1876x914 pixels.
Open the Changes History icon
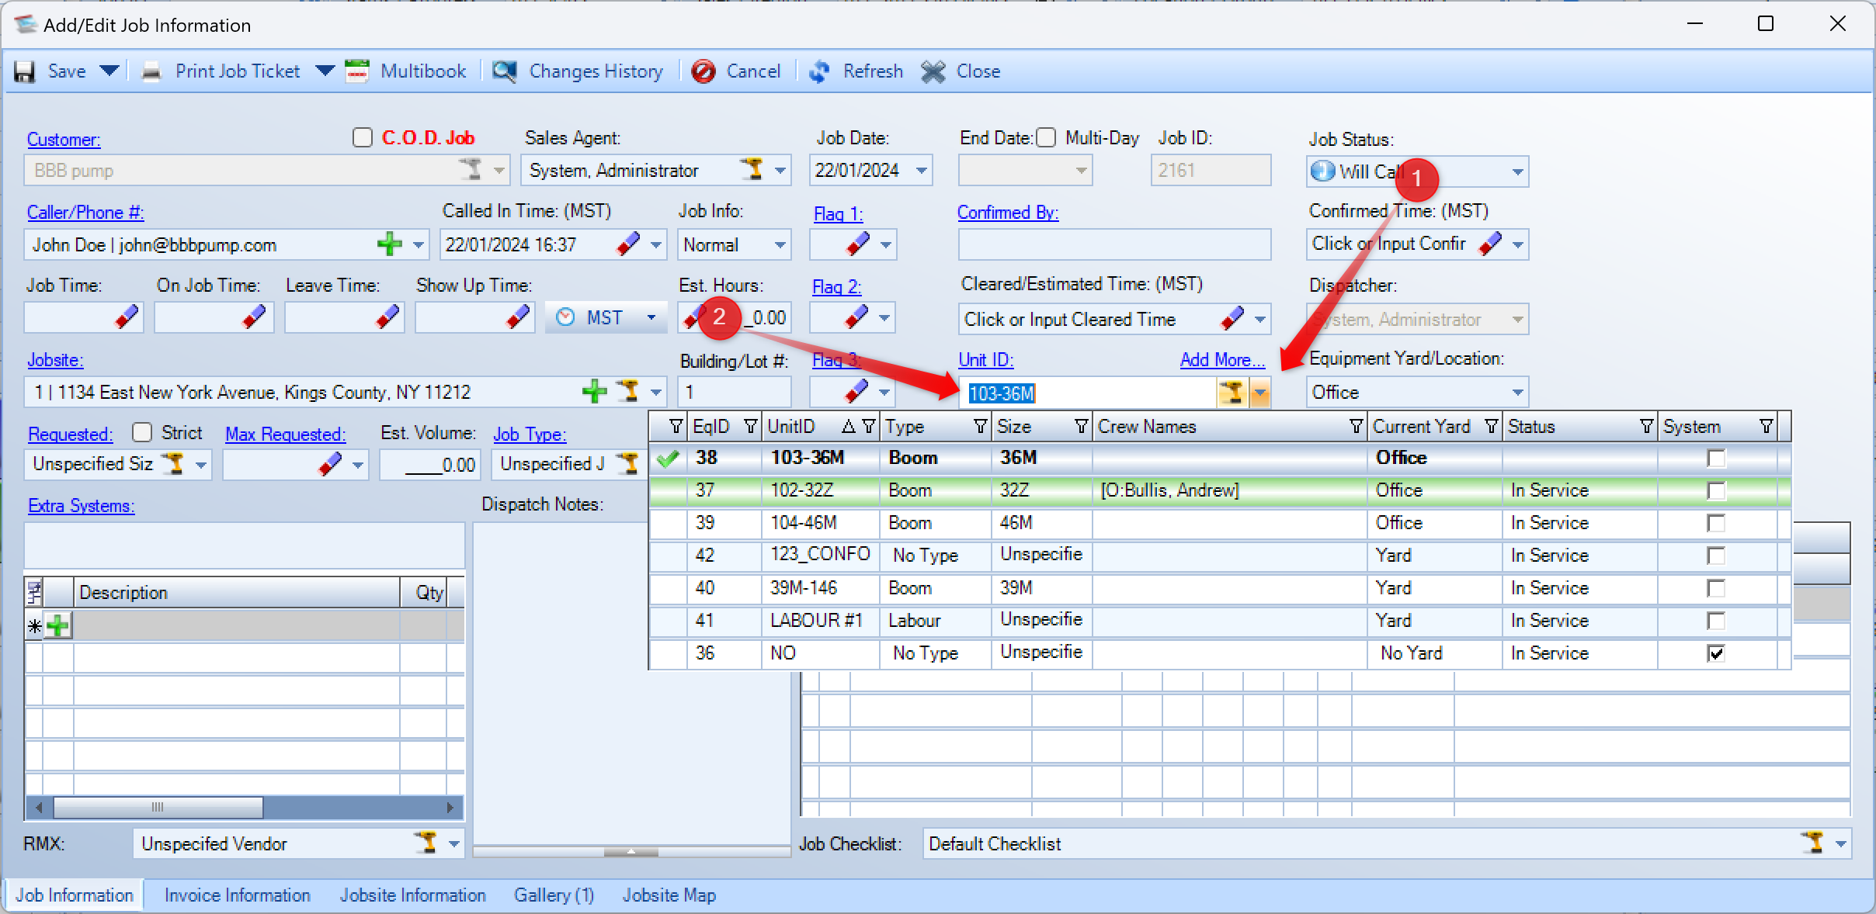505,71
